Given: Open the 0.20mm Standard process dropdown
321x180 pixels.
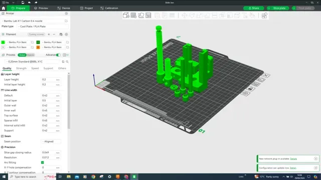Looking at the screenshot, I should click(x=33, y=61).
